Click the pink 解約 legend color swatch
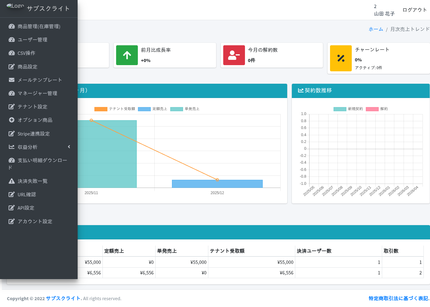This screenshot has width=430, height=307. [x=372, y=109]
